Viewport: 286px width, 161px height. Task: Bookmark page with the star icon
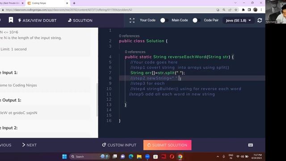(x=236, y=10)
